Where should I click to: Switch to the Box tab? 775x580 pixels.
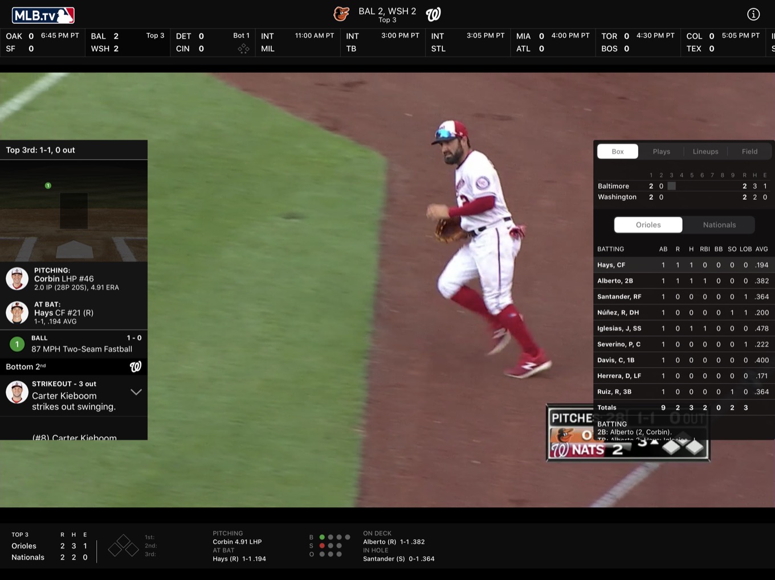(618, 151)
